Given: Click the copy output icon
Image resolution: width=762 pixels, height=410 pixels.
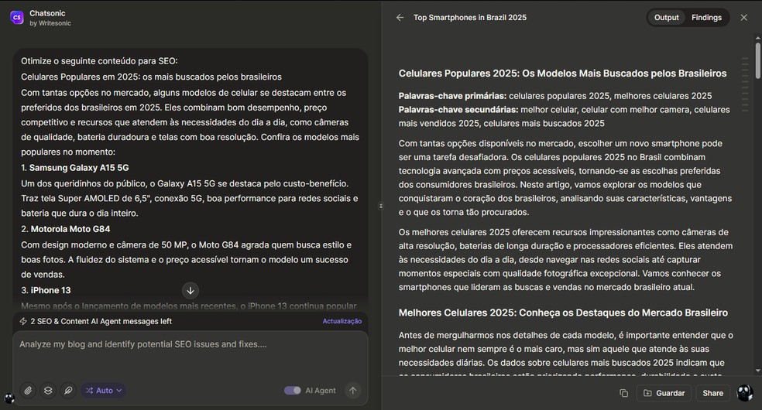Looking at the screenshot, I should [x=624, y=393].
